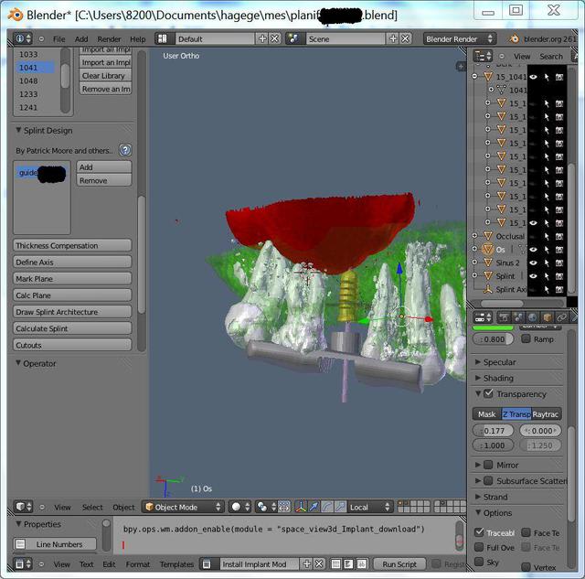Open the viewport shading sphere selector
This screenshot has width=585, height=579.
click(239, 507)
